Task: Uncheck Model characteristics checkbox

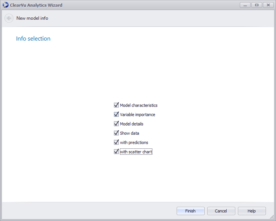Action: 116,105
